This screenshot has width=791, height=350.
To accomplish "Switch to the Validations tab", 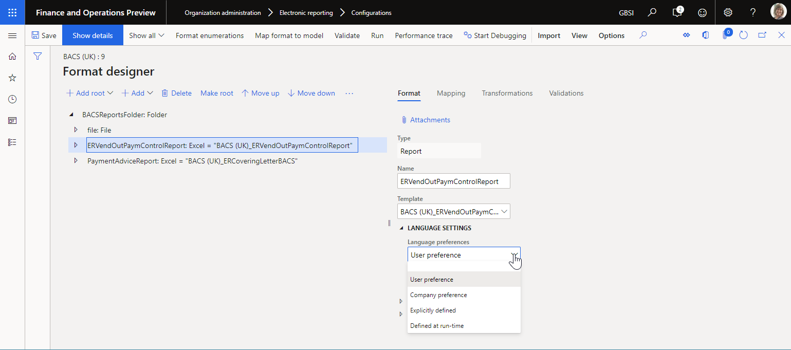I will coord(566,93).
